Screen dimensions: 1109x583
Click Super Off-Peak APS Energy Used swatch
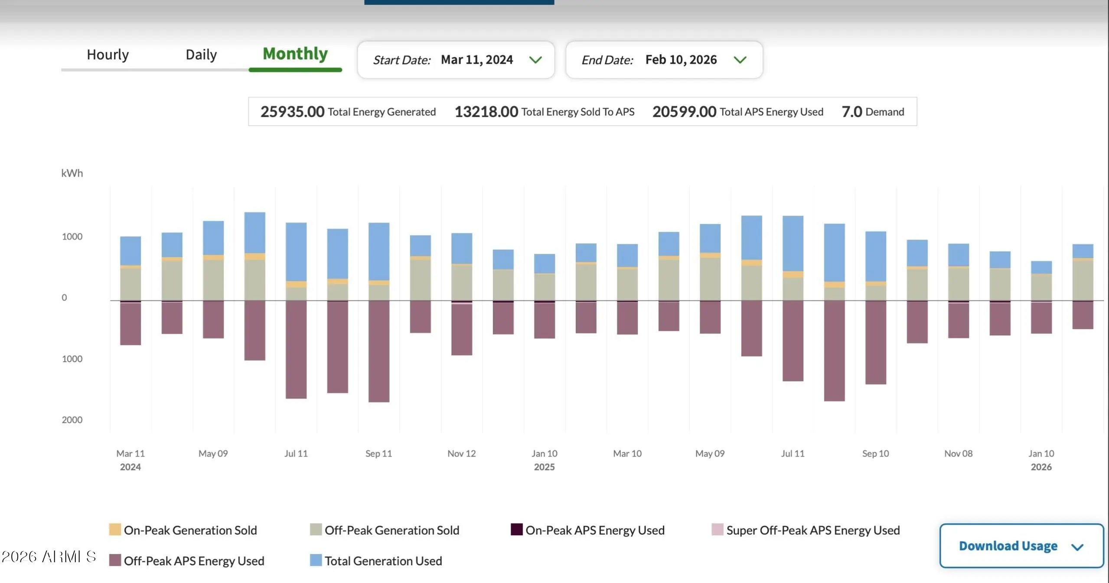[718, 530]
